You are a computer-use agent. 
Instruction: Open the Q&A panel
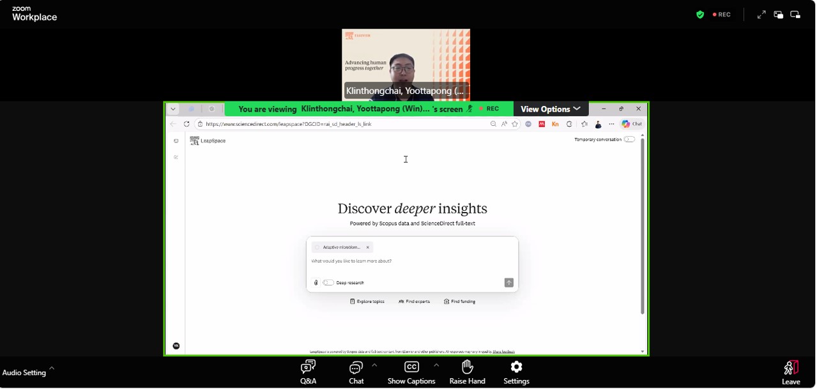point(308,372)
